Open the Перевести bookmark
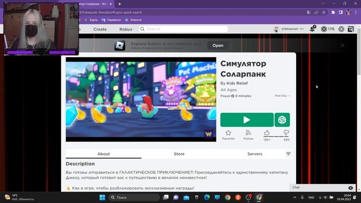This screenshot has width=361, height=203. point(111,20)
